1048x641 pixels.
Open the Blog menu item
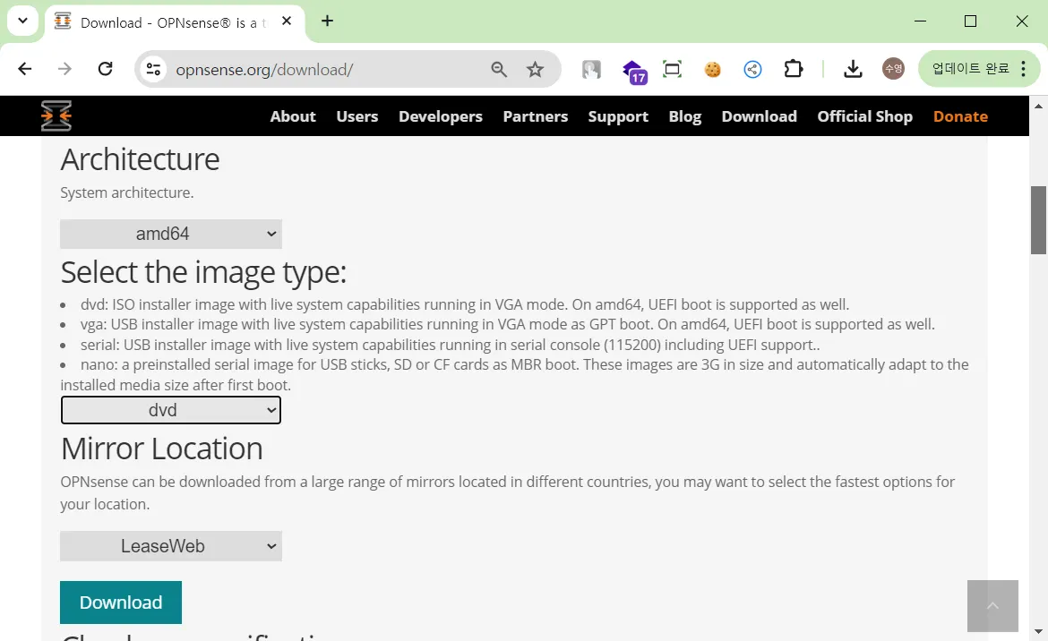[x=685, y=116]
